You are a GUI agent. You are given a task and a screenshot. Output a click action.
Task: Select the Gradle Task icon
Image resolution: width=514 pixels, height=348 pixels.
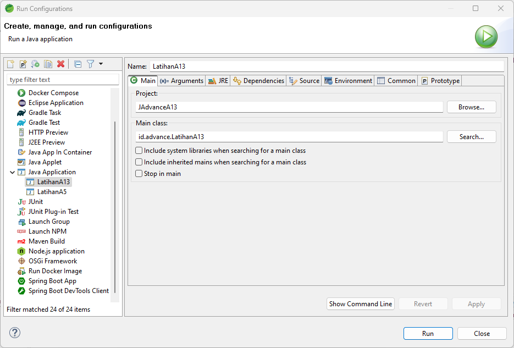[x=21, y=113]
